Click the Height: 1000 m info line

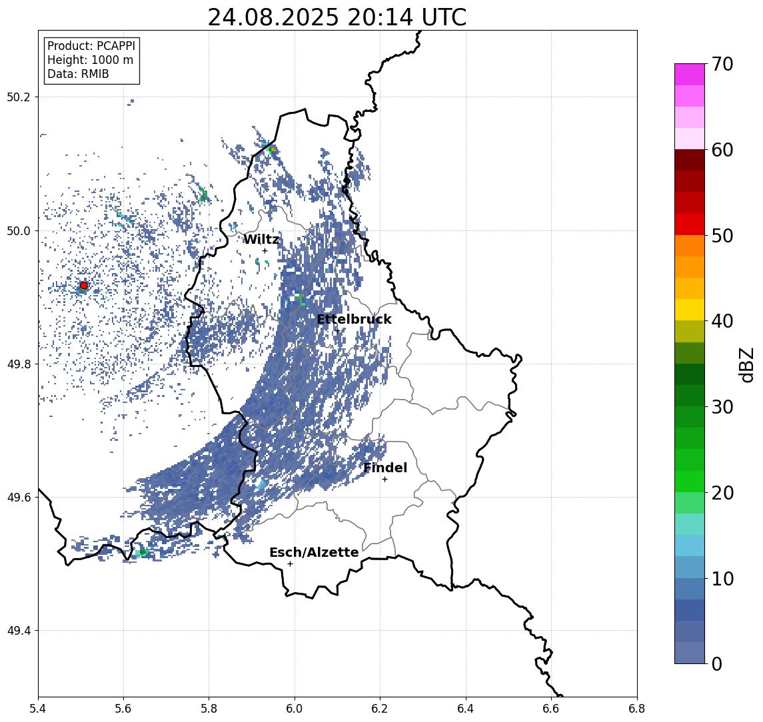pyautogui.click(x=90, y=60)
